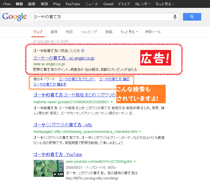Click the ad info circle icon
Screen dimensions: 210x181
point(83,51)
